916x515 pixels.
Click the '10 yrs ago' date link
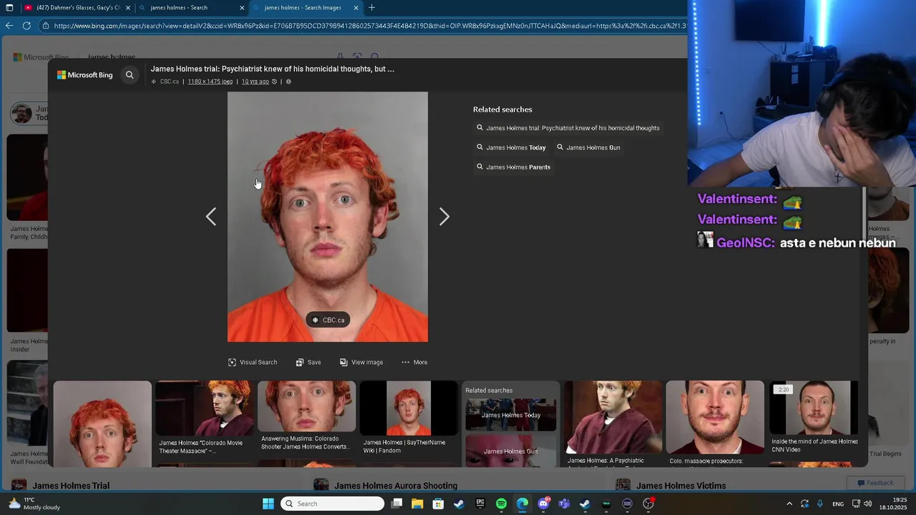(255, 82)
